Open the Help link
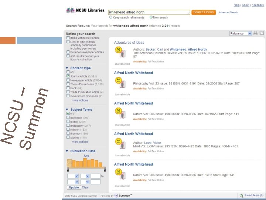 coord(236,5)
